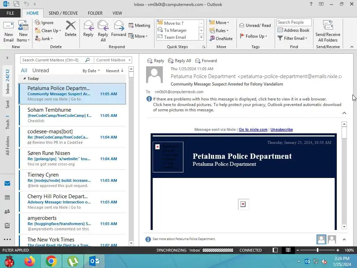Image resolution: width=357 pixels, height=268 pixels.
Task: Click Reply in the reading pane
Action: pyautogui.click(x=156, y=61)
